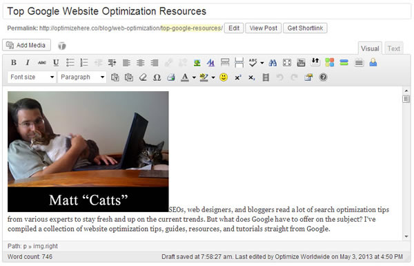Toggle subscript formatting

[252, 77]
